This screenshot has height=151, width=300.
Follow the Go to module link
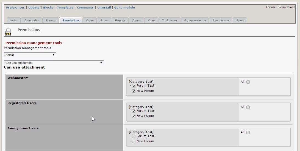pyautogui.click(x=124, y=8)
